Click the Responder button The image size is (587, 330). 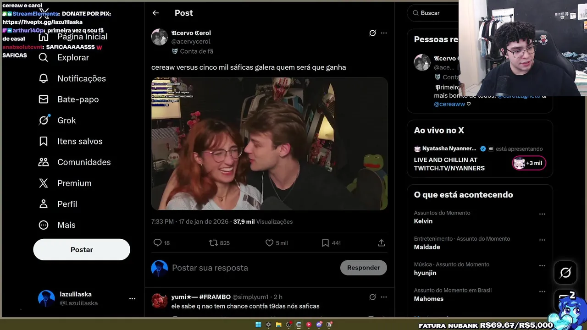364,268
